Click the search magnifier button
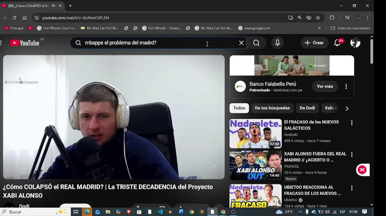 click(x=256, y=43)
